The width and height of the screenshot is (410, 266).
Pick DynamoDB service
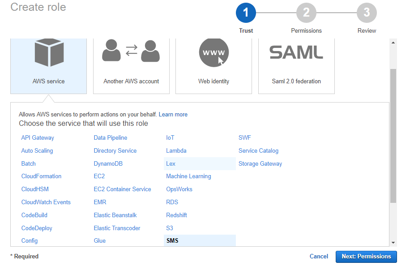coord(108,164)
